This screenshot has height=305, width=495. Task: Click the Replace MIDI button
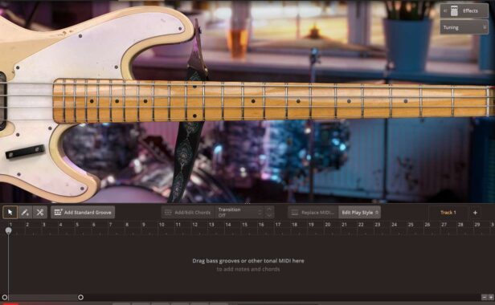point(313,212)
